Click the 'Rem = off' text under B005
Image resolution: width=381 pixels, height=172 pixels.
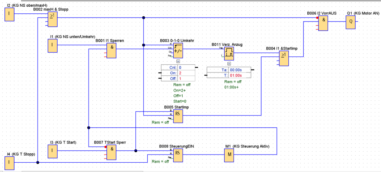pyautogui.click(x=160, y=123)
